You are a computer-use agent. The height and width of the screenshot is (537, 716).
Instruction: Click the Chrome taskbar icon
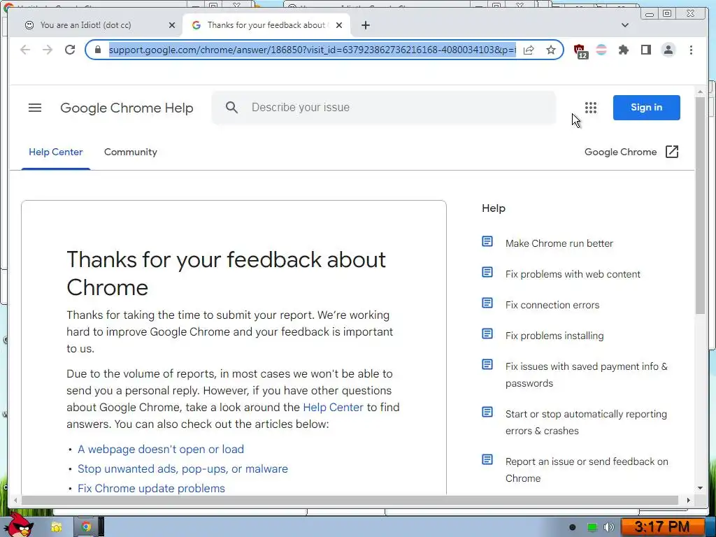[86, 527]
